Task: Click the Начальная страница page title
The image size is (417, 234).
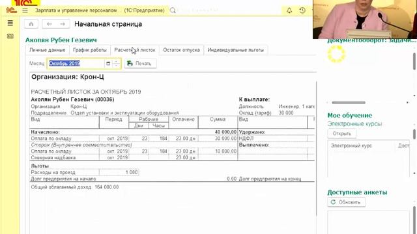Action: pyautogui.click(x=108, y=24)
